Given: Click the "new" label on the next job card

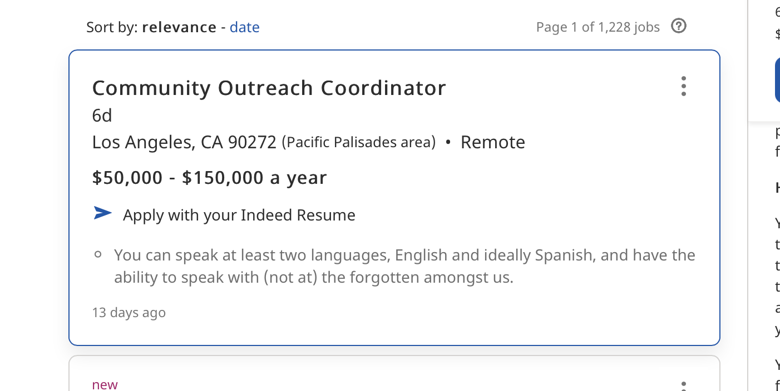Looking at the screenshot, I should tap(105, 384).
